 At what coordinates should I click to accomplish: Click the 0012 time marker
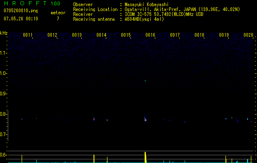coord(52,35)
